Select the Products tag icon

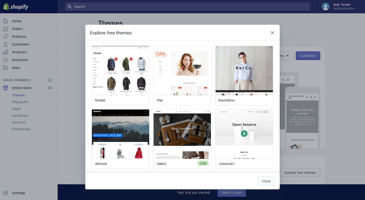pos(5,37)
